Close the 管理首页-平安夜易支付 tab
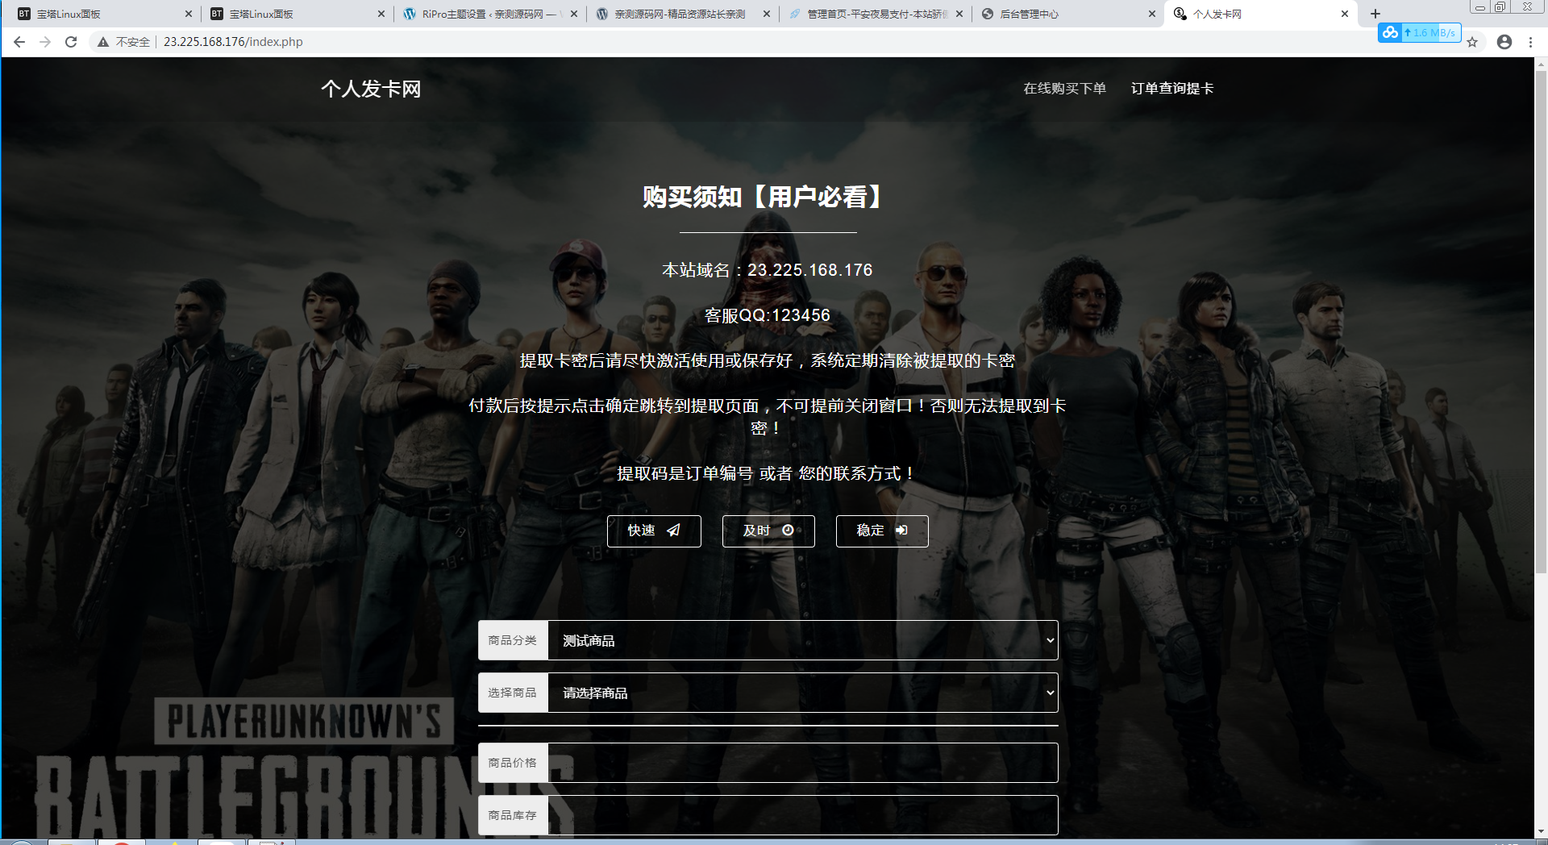Image resolution: width=1548 pixels, height=845 pixels. click(959, 14)
